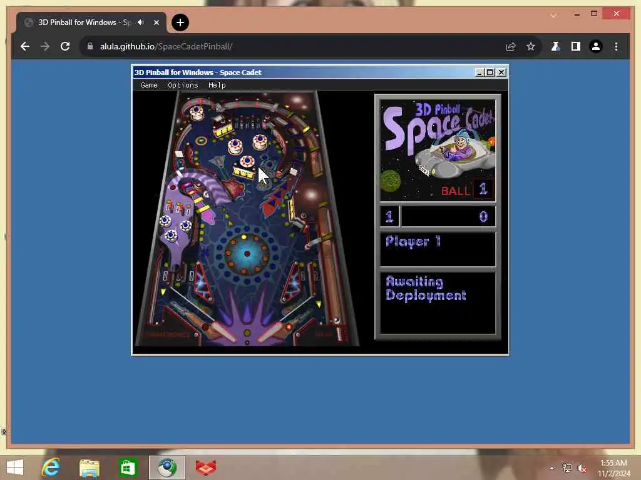
Task: Open a new browser tab
Action: pos(180,22)
